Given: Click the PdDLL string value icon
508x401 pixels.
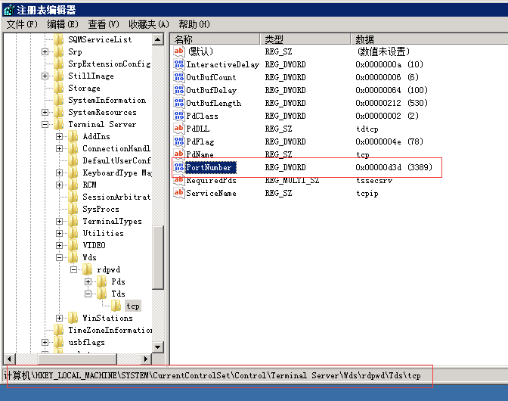Looking at the screenshot, I should pos(179,129).
